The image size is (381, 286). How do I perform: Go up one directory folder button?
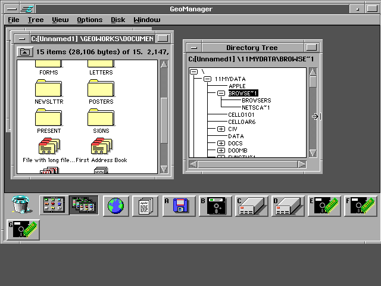[25, 52]
